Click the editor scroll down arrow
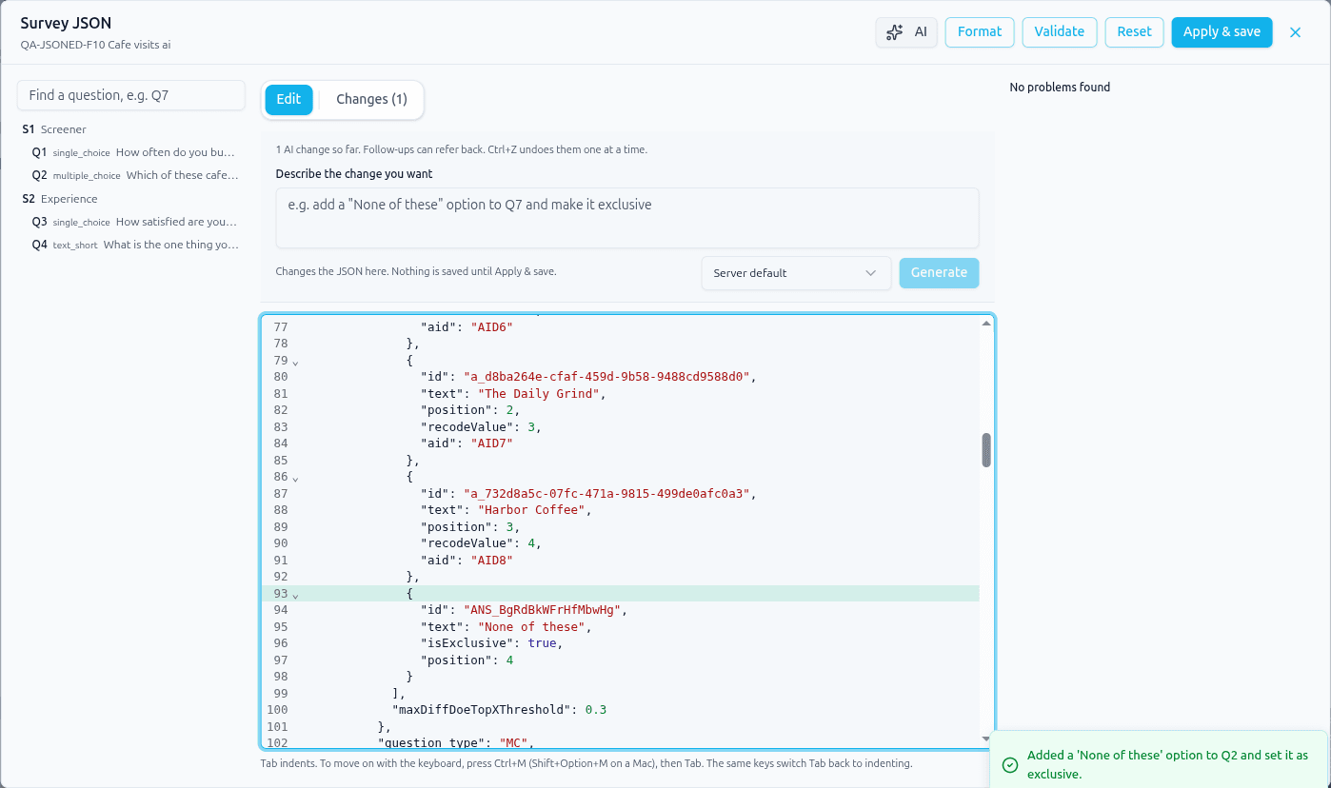Screen dimensions: 1331x788 pyautogui.click(x=986, y=739)
